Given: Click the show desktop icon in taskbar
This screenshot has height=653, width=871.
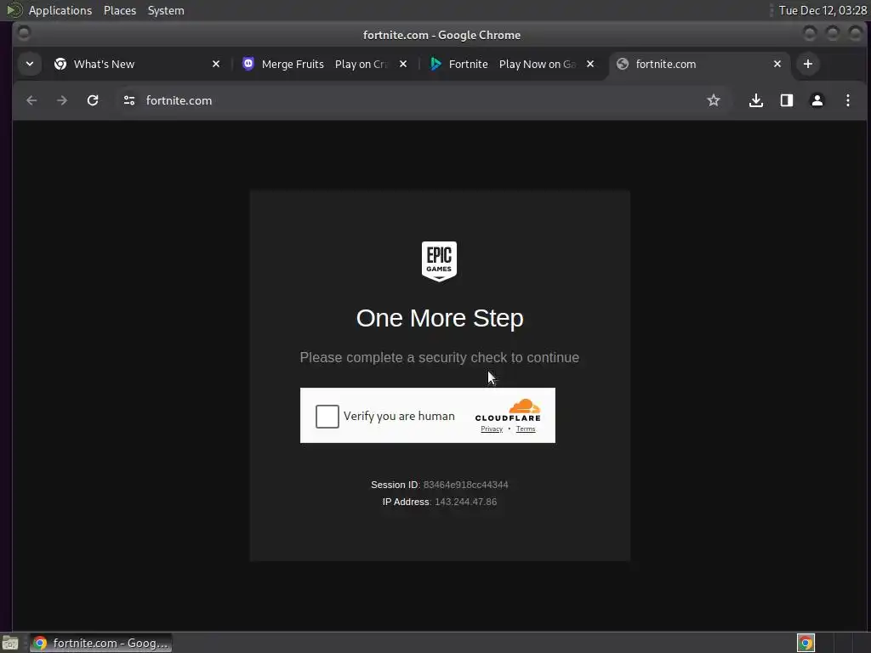Looking at the screenshot, I should click(x=10, y=643).
